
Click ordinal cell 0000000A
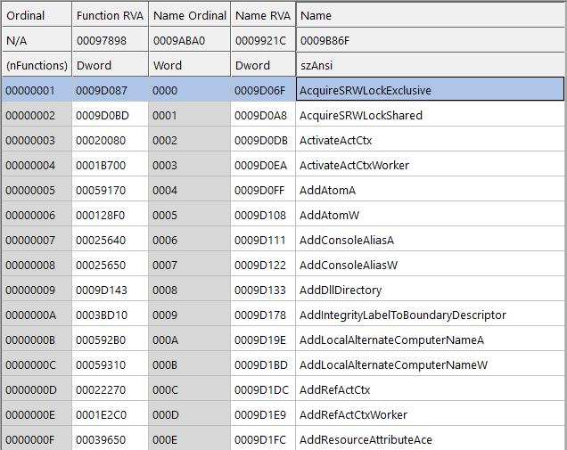pos(37,315)
